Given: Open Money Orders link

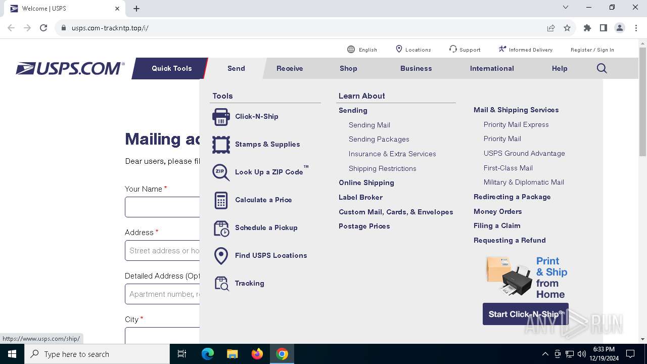Looking at the screenshot, I should point(497,211).
